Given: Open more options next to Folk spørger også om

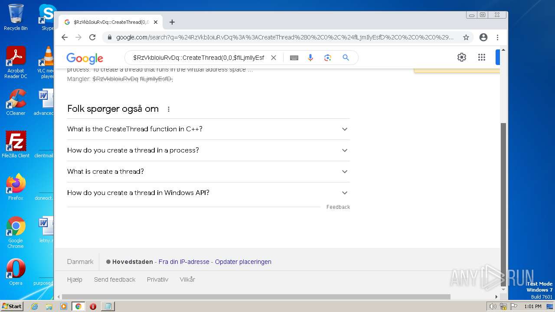Looking at the screenshot, I should point(169,109).
